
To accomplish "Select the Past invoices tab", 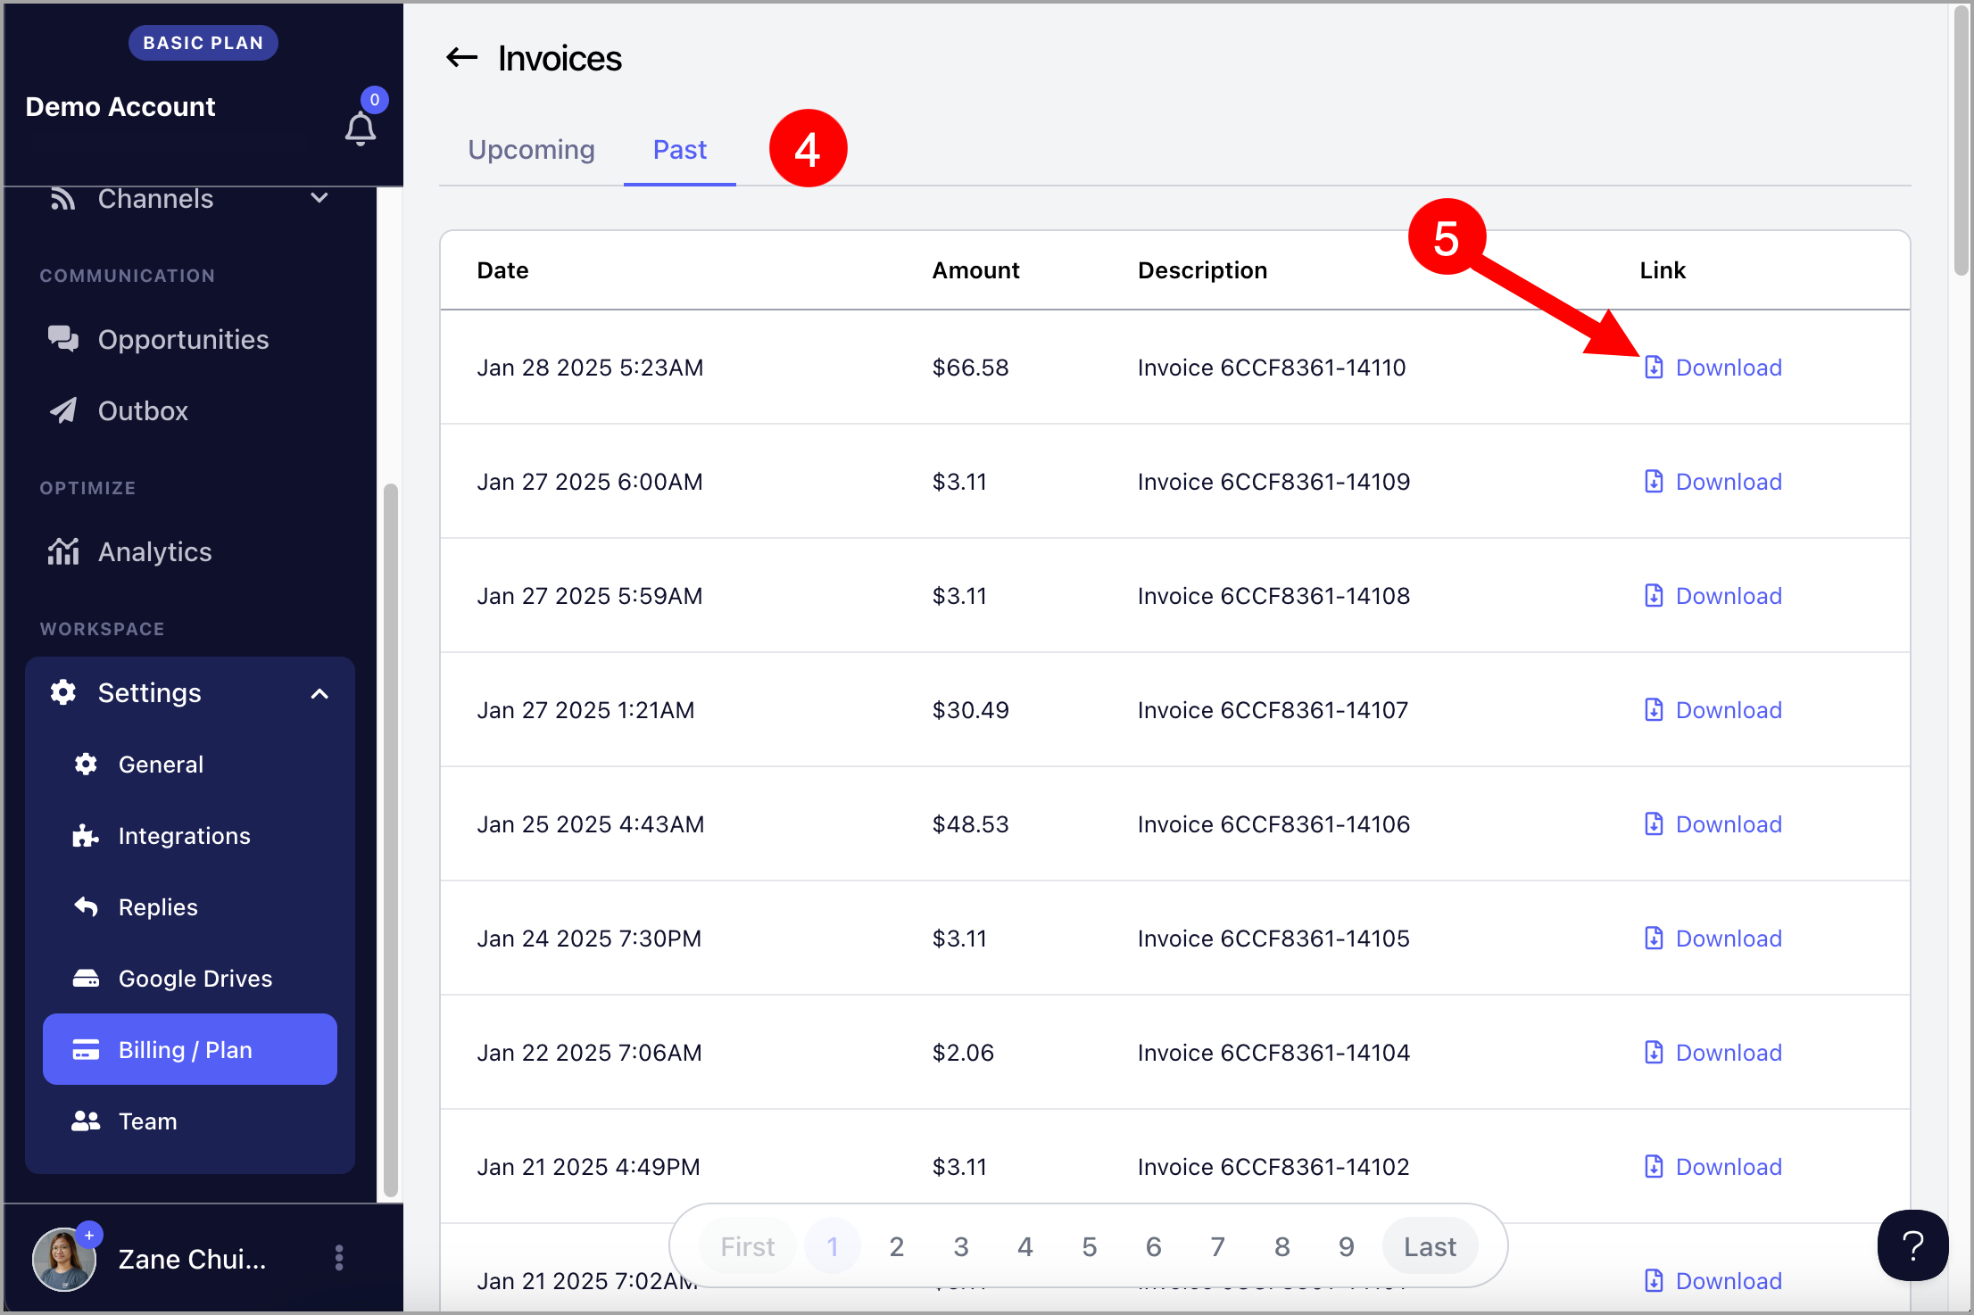I will pyautogui.click(x=680, y=150).
